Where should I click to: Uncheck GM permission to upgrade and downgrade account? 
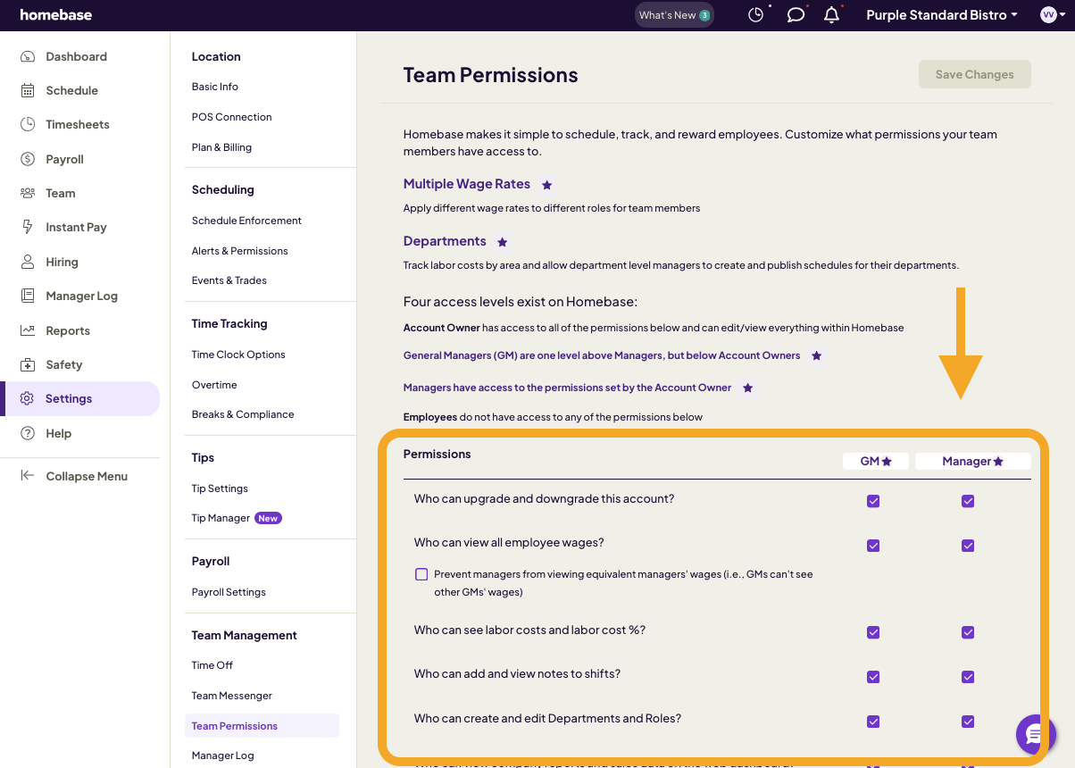coord(873,501)
